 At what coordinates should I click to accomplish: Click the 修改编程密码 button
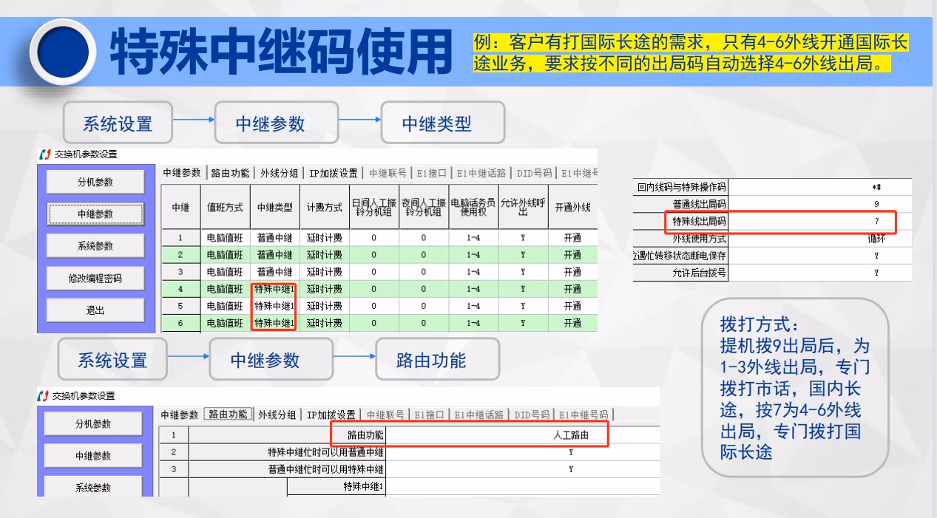tap(95, 279)
